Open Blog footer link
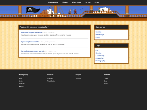The width and height of the screenshot is (147, 110). (x=105, y=81)
